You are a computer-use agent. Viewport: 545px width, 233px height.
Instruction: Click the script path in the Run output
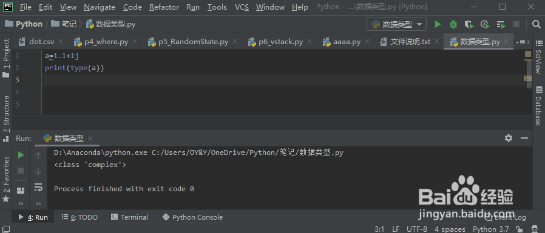248,153
